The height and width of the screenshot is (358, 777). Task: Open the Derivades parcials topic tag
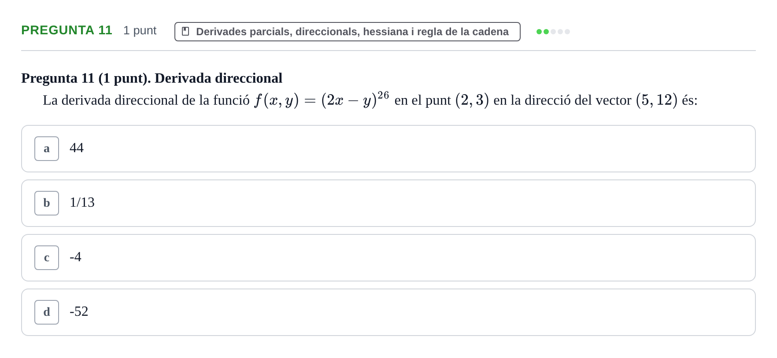click(347, 32)
